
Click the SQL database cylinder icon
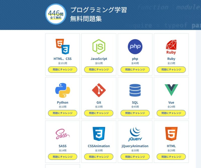[135, 90]
